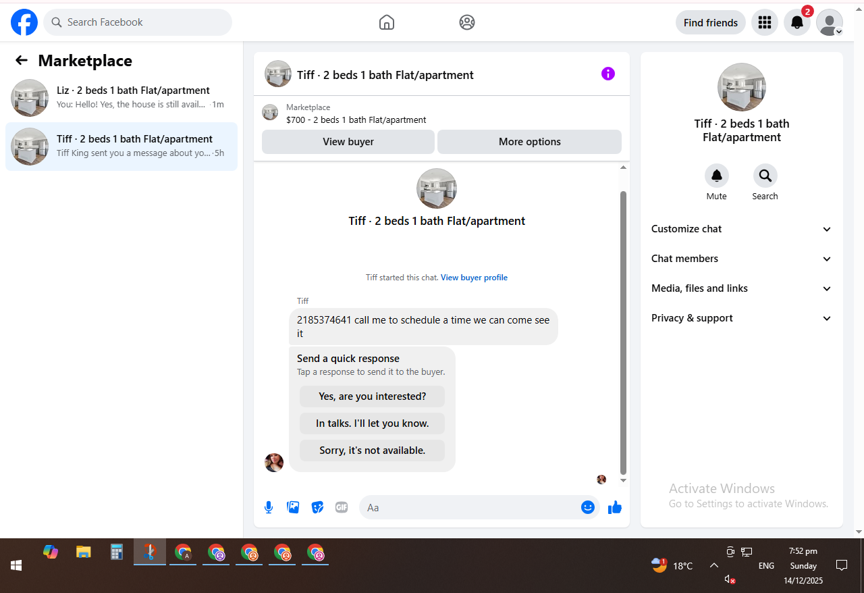Send 'Sorry, it's not available.' response
Screen dimensions: 864x593
(373, 450)
